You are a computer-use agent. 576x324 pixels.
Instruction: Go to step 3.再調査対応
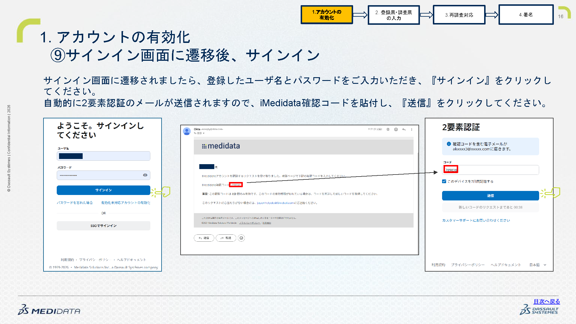tap(459, 15)
